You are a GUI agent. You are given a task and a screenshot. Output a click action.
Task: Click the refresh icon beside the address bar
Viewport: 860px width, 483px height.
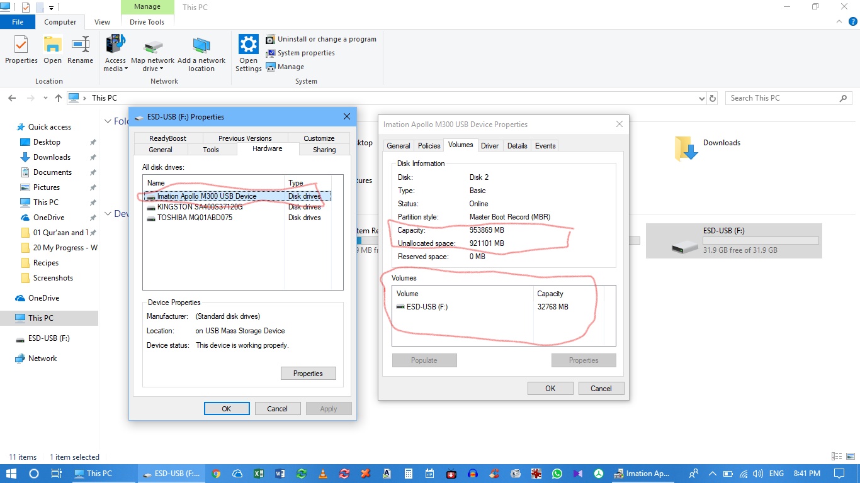(712, 97)
